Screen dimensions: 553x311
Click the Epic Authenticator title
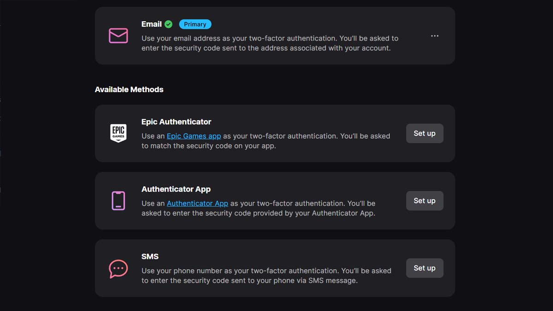pos(176,122)
